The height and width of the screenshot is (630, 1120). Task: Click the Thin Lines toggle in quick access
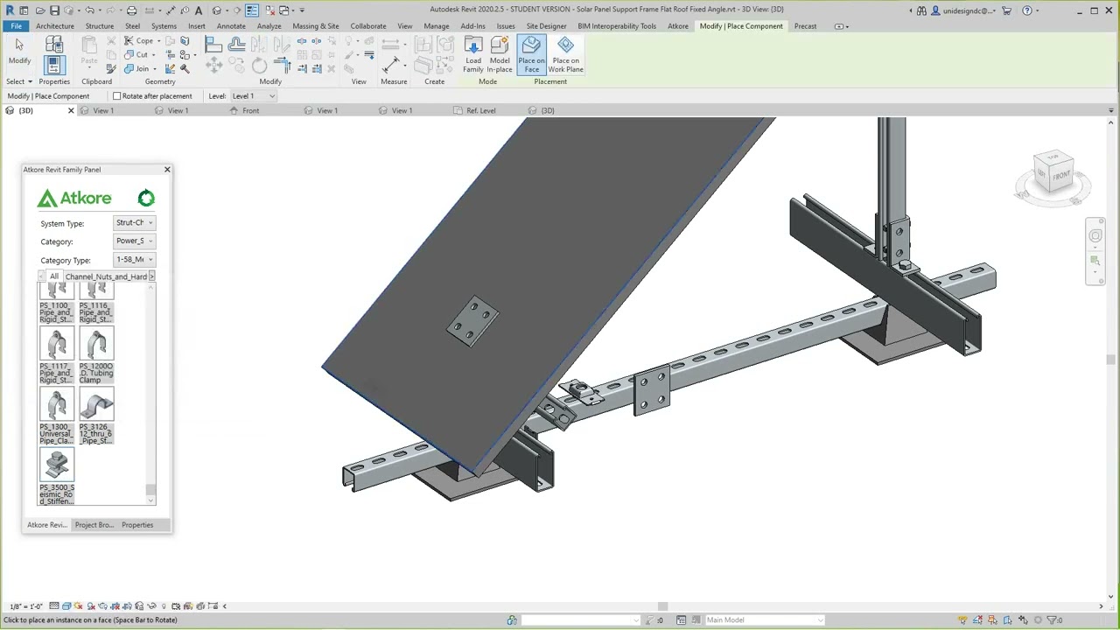(252, 10)
